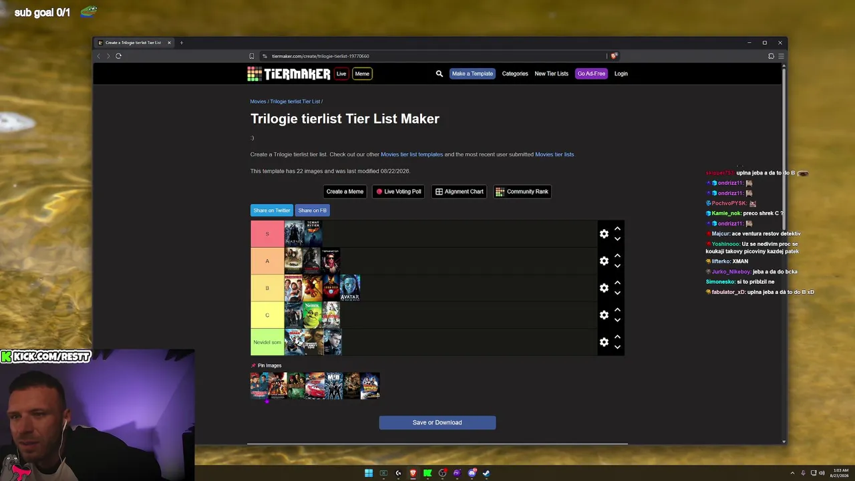This screenshot has height=481, width=855.
Task: Click the Make a Template button
Action: pyautogui.click(x=472, y=73)
